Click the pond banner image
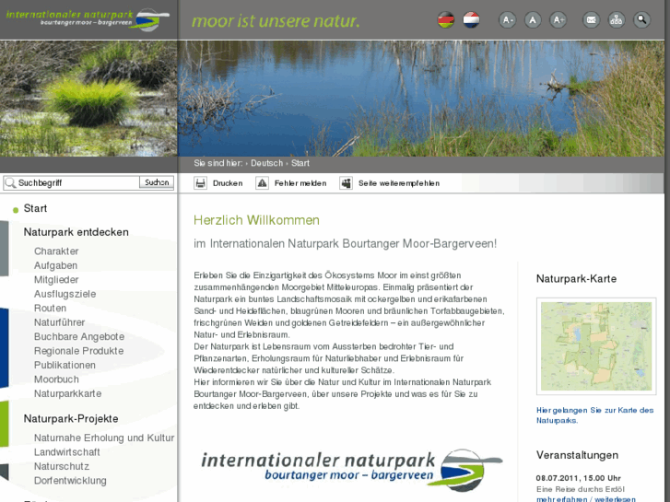The height and width of the screenshot is (502, 670). coord(421,99)
